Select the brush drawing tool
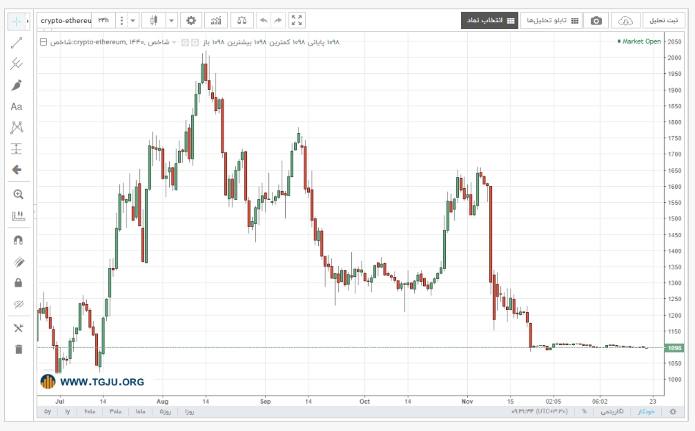Screen dimensions: 695x431 pos(16,85)
